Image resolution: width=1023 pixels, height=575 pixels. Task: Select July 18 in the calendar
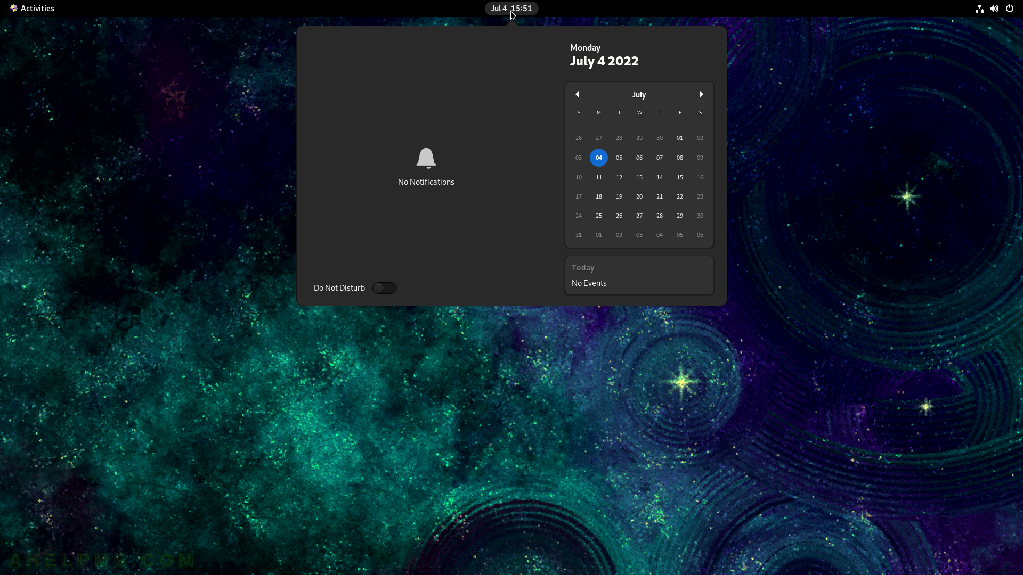[599, 196]
